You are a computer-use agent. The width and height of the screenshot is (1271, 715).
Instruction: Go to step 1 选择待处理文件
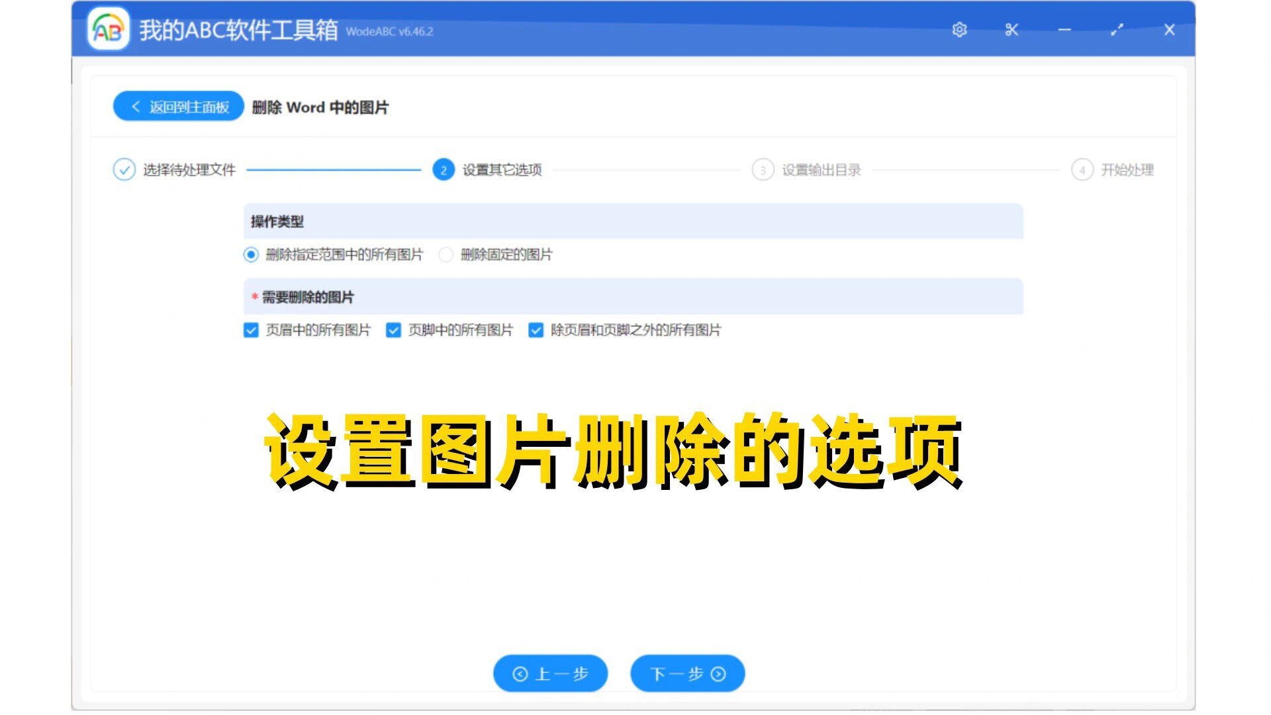(x=175, y=170)
